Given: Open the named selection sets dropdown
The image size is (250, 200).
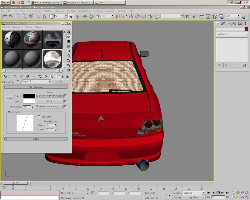Looking at the screenshot, I should pos(182,16).
